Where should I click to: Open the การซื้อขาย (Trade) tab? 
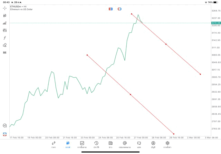(x=82, y=144)
